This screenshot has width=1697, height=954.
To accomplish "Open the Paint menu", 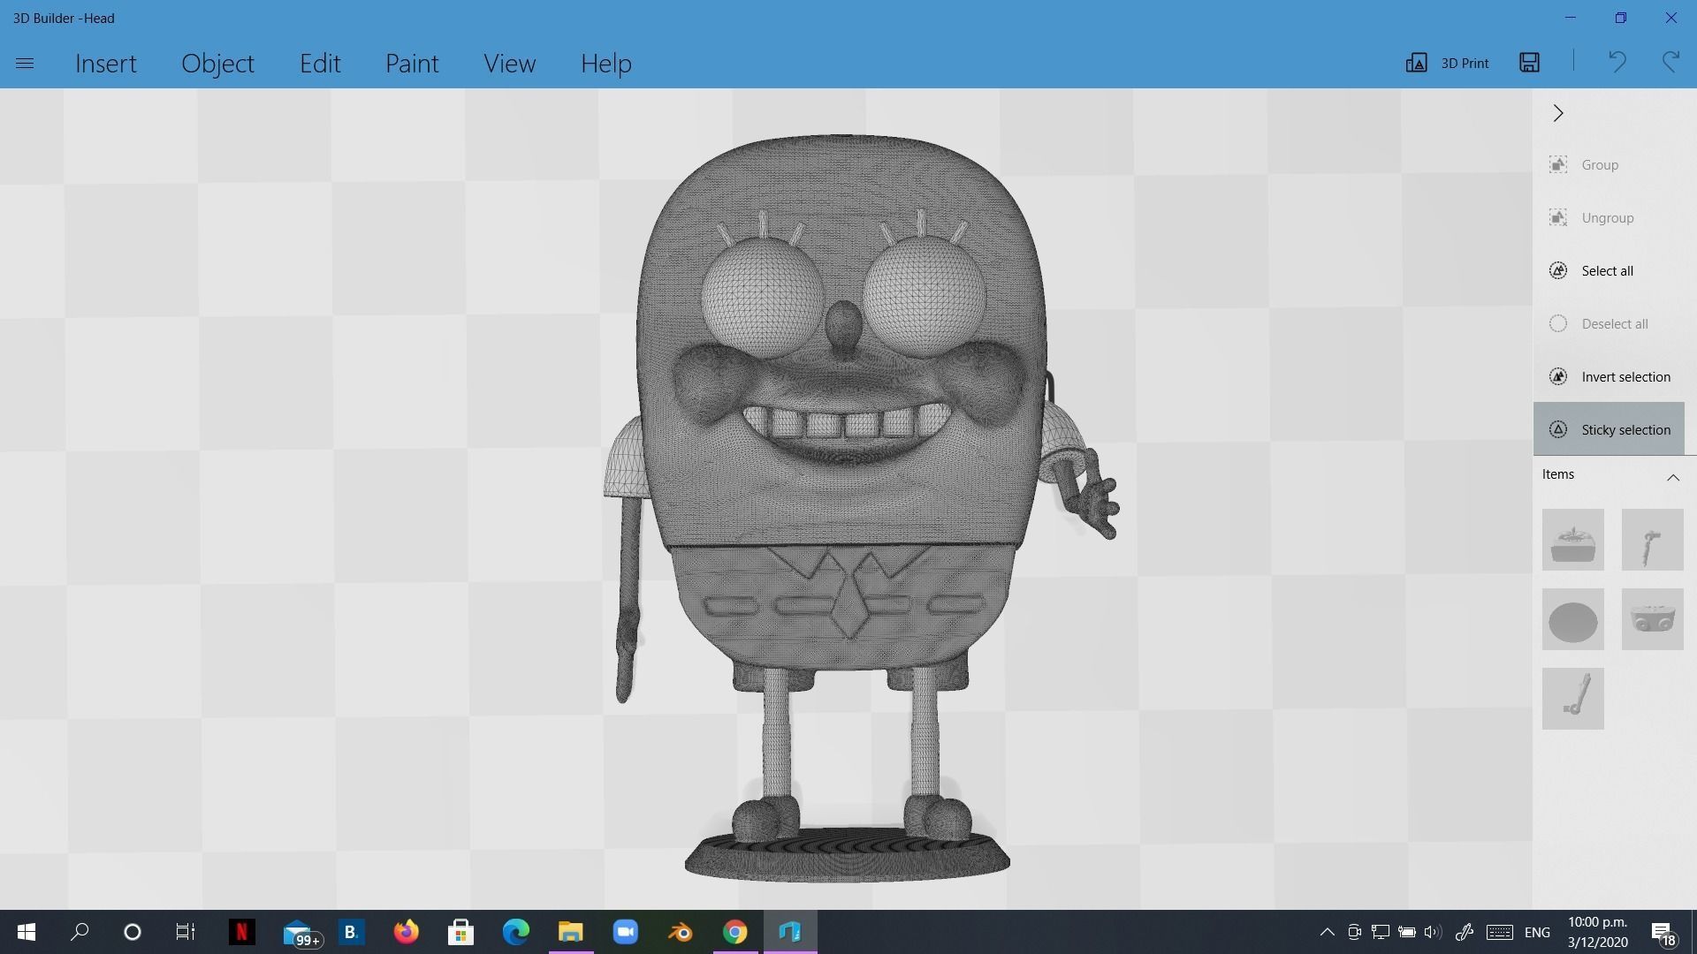I will [x=412, y=64].
